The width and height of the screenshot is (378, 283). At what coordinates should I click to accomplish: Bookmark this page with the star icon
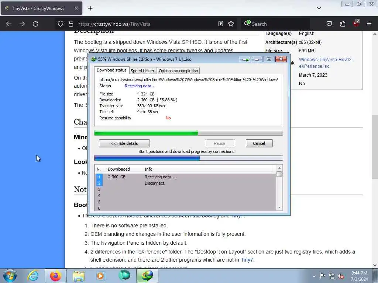click(x=231, y=24)
